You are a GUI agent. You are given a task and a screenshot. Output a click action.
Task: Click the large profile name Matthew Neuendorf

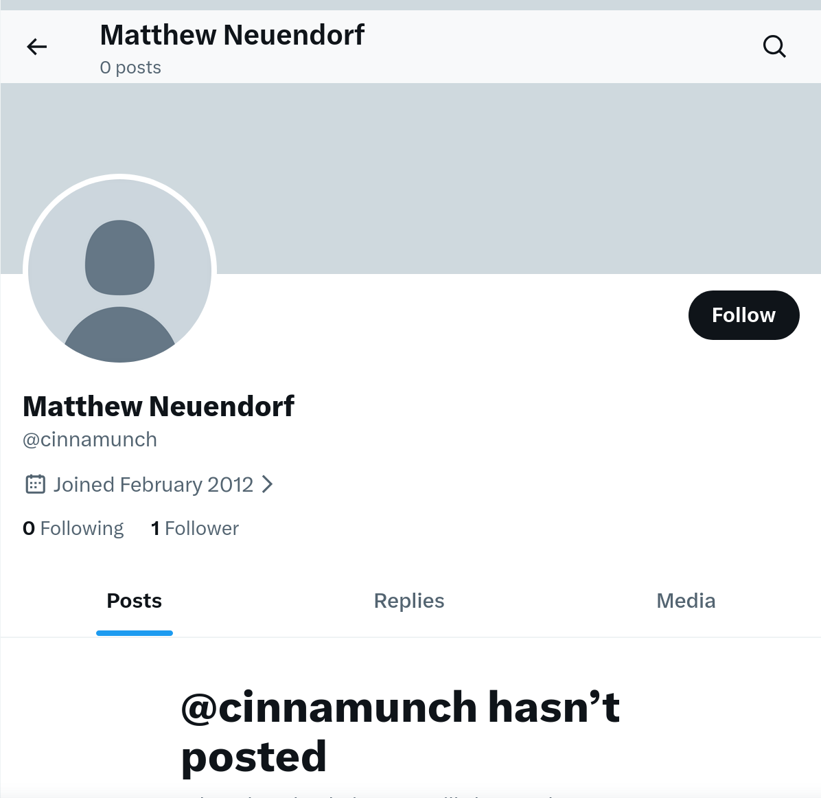(159, 407)
